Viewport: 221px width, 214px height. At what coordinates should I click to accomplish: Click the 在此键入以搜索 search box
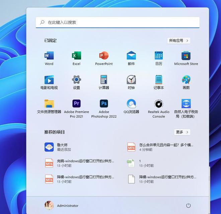coord(118,22)
